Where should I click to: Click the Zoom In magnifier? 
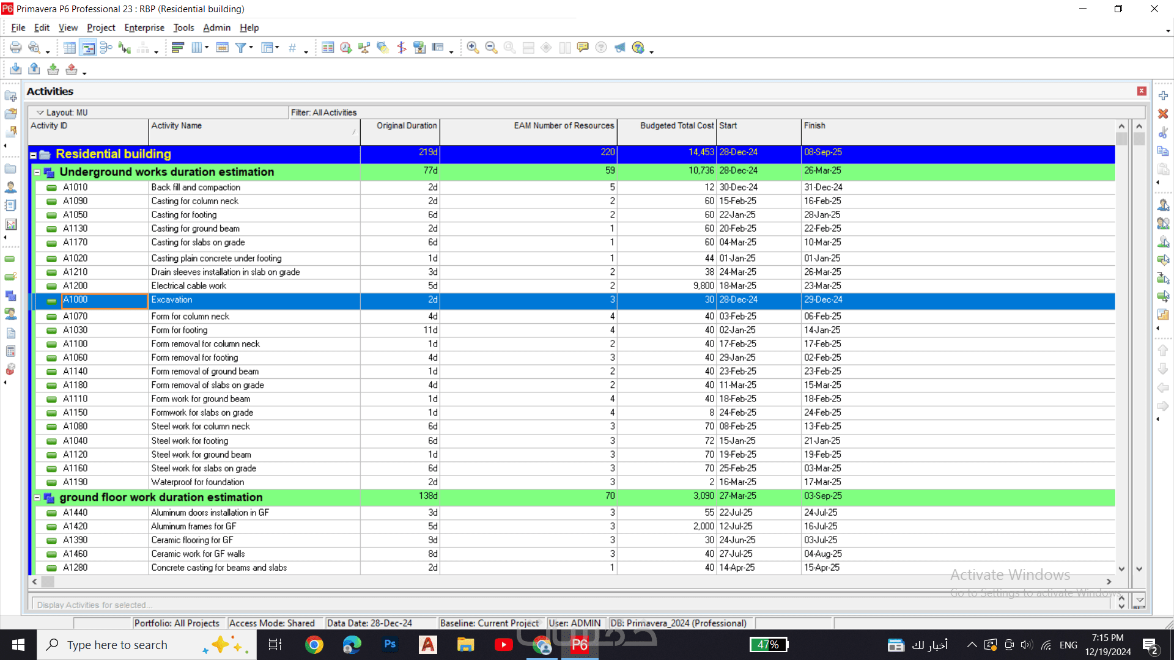473,48
